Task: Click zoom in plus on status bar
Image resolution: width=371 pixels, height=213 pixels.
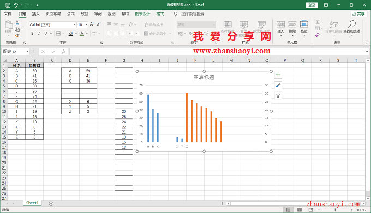Action: click(x=352, y=210)
